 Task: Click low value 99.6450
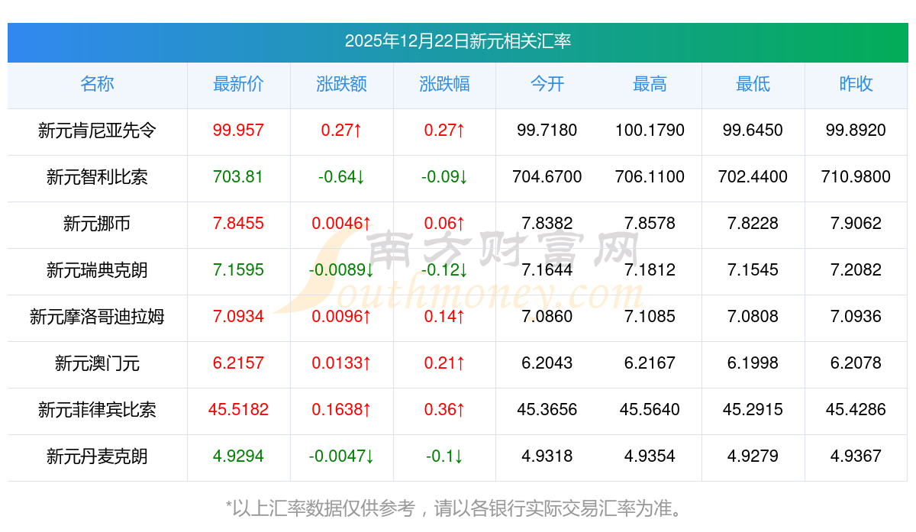753,131
